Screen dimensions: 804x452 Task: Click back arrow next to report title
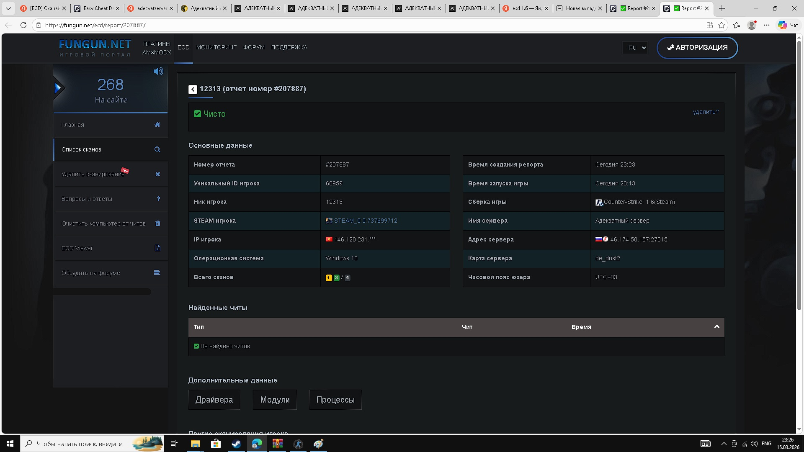pos(193,89)
